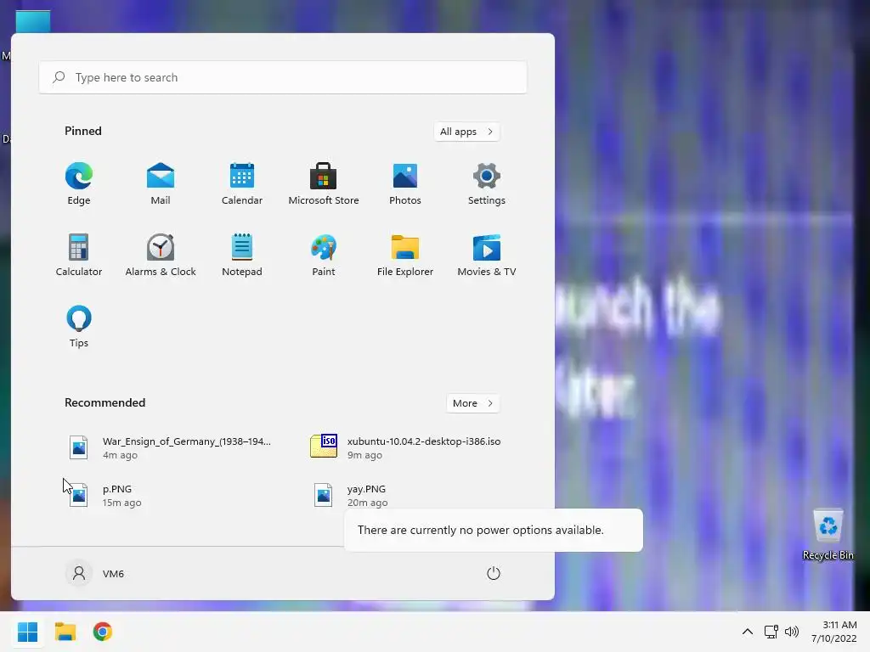Open the yay.PNG recommended file
This screenshot has width=870, height=652.
(x=351, y=495)
